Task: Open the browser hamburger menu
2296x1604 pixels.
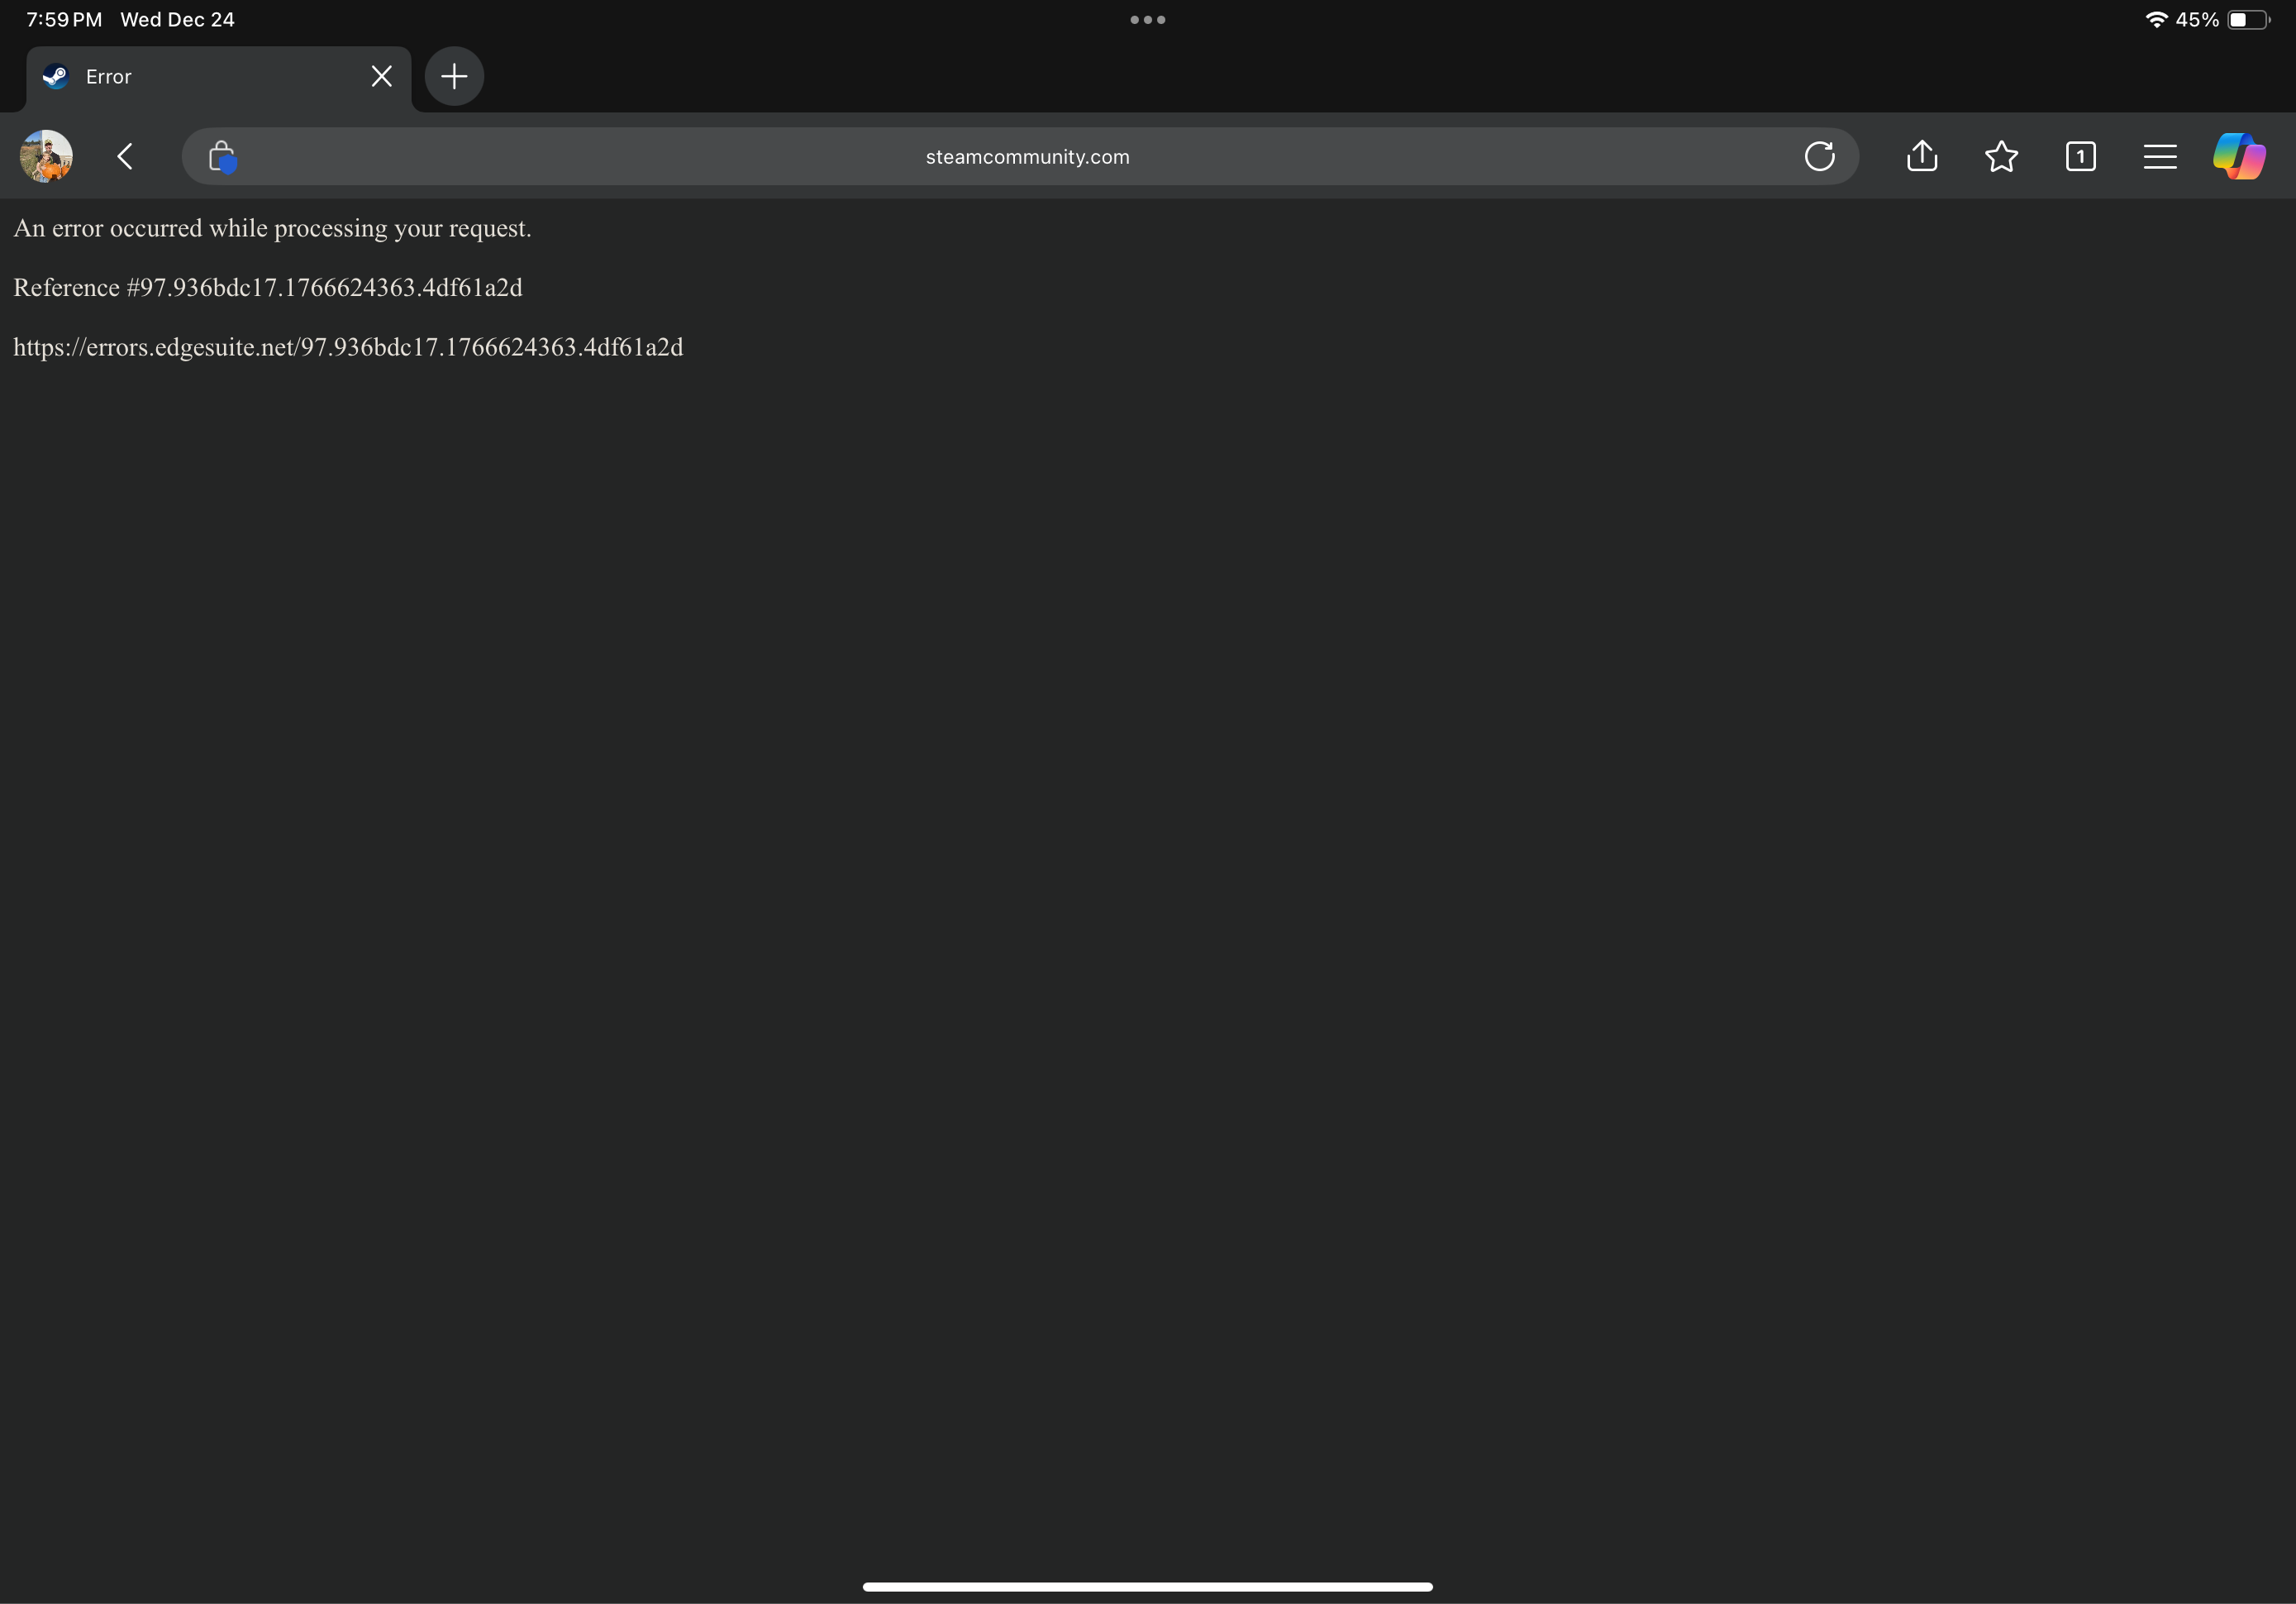Action: point(2160,156)
